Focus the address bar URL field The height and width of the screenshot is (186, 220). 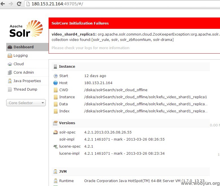click(122, 4)
